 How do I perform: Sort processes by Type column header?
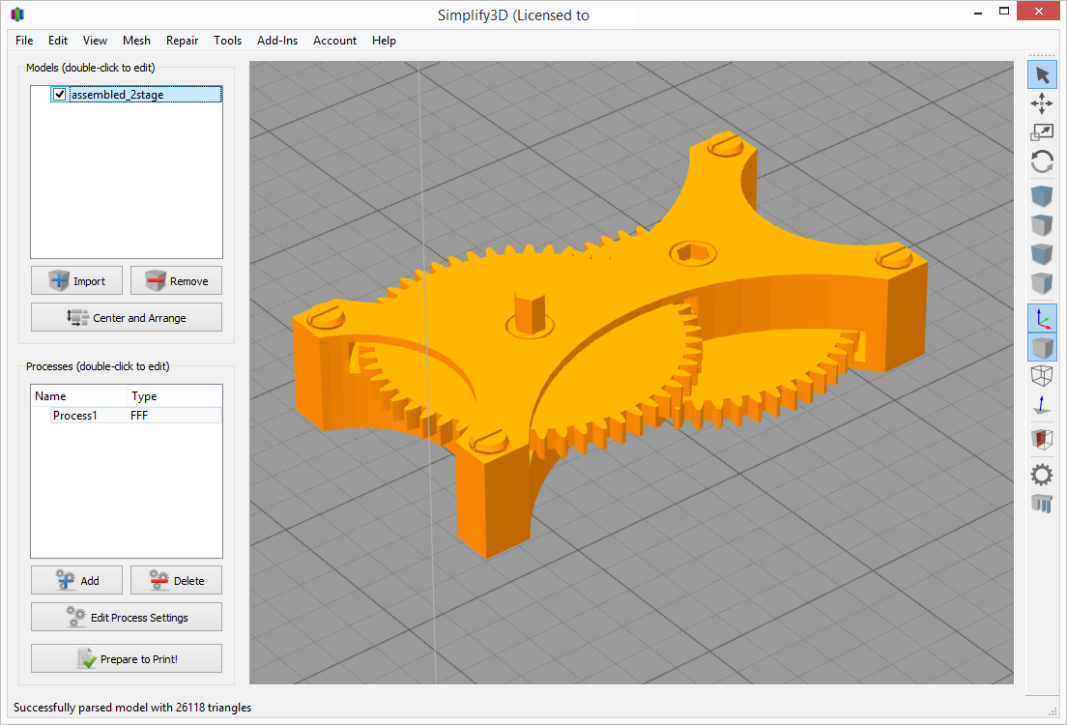click(x=175, y=395)
